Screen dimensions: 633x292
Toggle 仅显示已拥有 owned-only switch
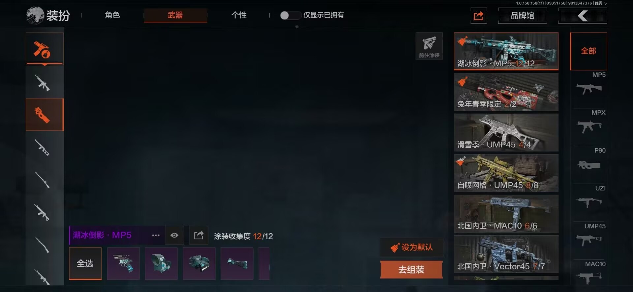pyautogui.click(x=290, y=15)
